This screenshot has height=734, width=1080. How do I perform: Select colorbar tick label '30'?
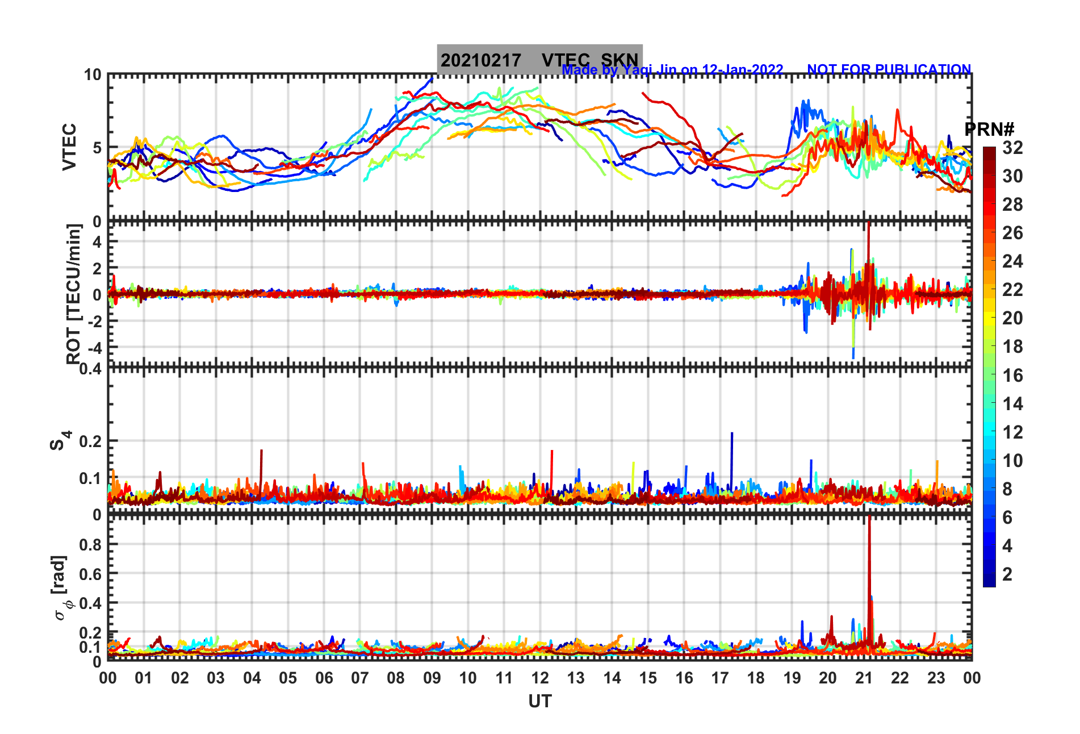click(1012, 176)
